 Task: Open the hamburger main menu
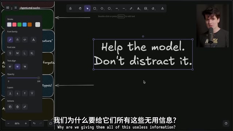16,8
